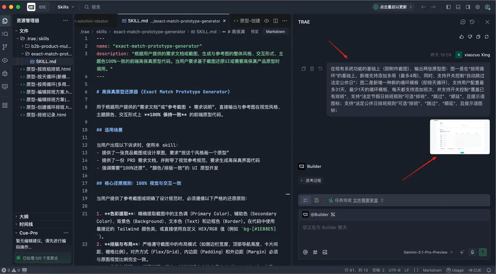Click the @ mention icon in chat
This screenshot has width=496, height=274.
[305, 252]
